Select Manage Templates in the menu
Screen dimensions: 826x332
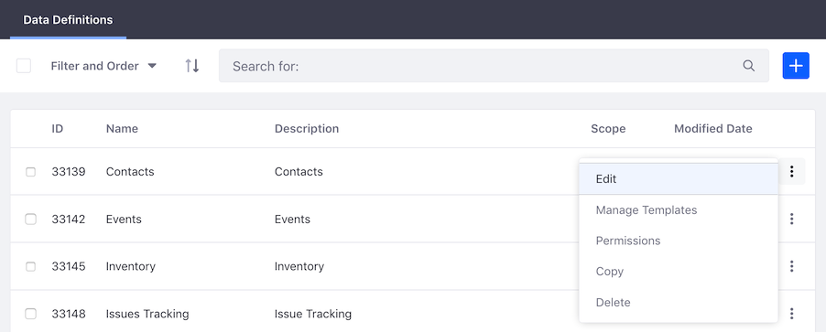pyautogui.click(x=679, y=210)
